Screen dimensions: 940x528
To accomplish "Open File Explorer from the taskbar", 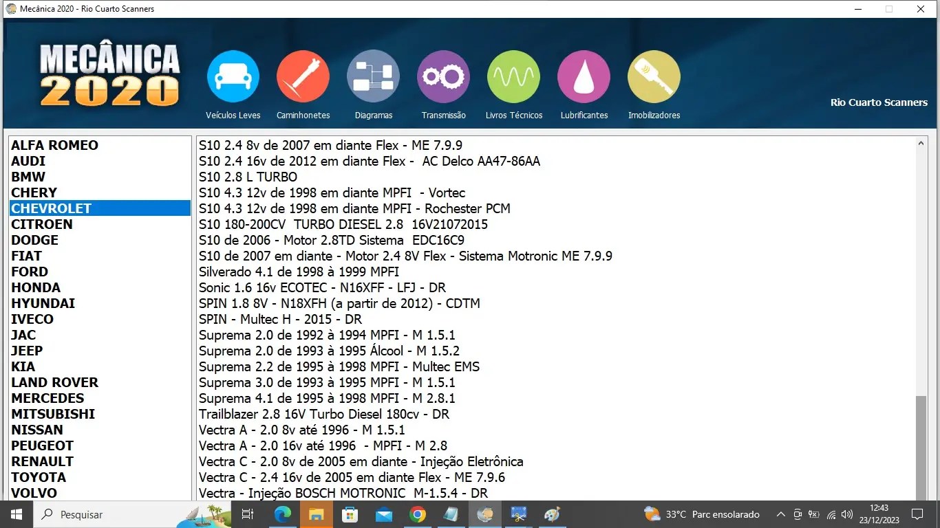I will 316,514.
